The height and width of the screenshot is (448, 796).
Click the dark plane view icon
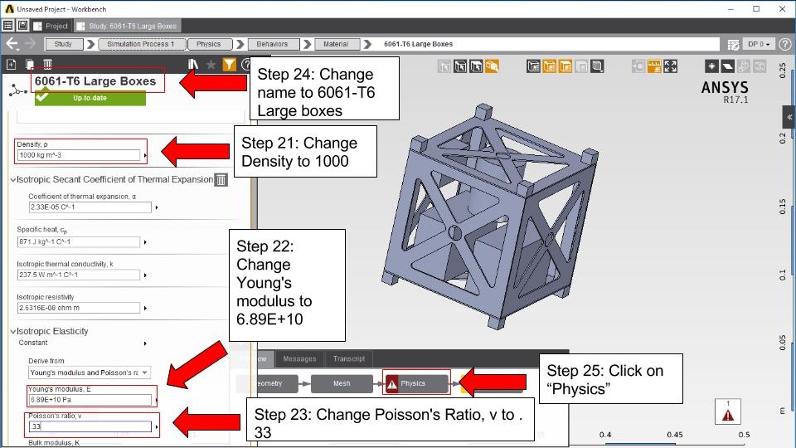pos(727,66)
